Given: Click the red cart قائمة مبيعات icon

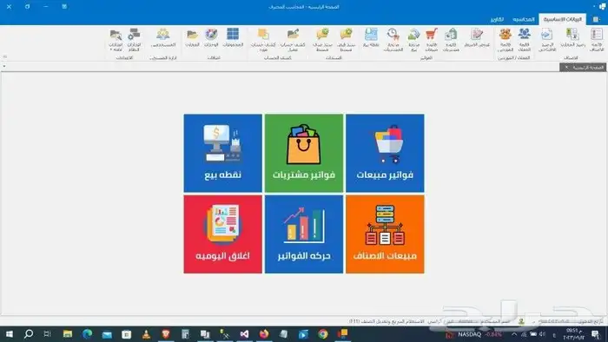Looking at the screenshot, I should coord(431,40).
